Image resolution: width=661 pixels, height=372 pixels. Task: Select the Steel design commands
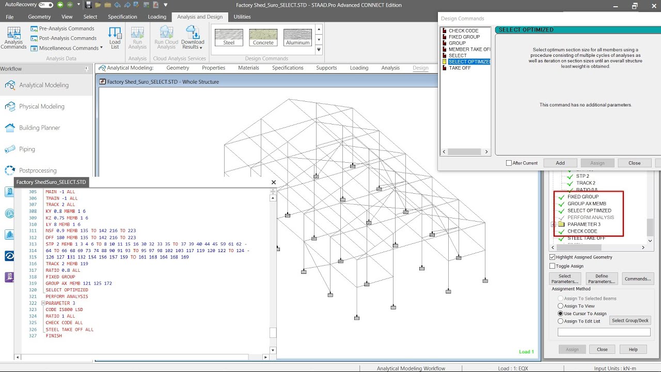coord(229,37)
